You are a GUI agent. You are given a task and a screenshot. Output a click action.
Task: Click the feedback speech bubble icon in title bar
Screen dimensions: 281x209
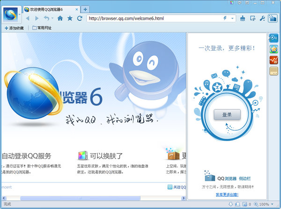[239, 2]
